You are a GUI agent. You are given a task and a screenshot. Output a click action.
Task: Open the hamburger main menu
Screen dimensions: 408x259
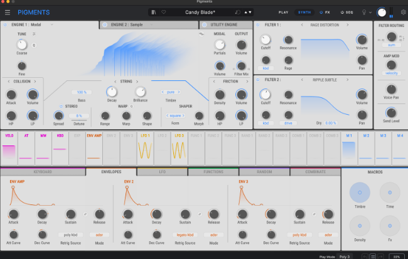pyautogui.click(x=8, y=12)
